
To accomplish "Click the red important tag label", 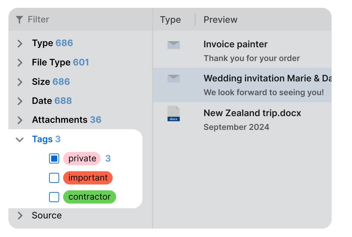I will point(88,178).
